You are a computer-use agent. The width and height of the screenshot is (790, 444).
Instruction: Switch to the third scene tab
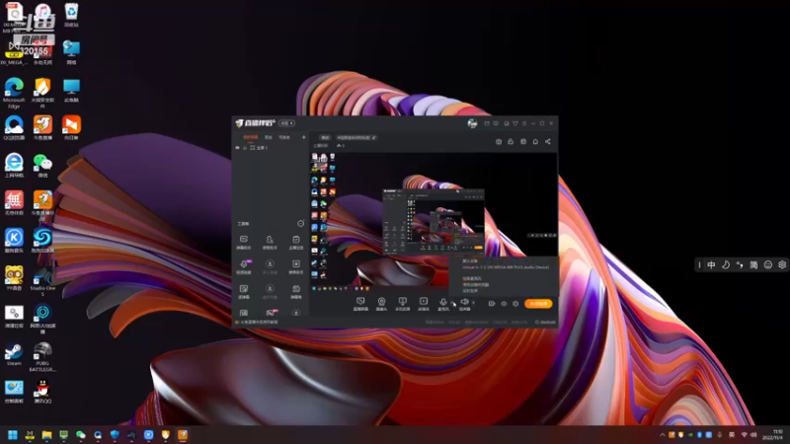pos(284,137)
